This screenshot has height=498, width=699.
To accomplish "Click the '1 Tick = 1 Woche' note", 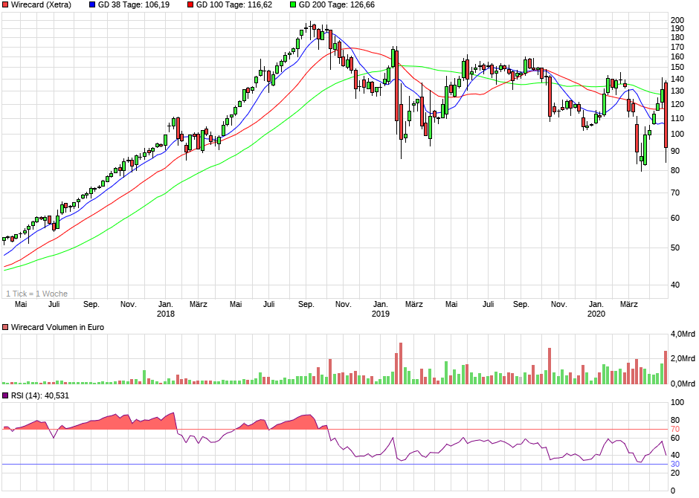I will pos(36,294).
